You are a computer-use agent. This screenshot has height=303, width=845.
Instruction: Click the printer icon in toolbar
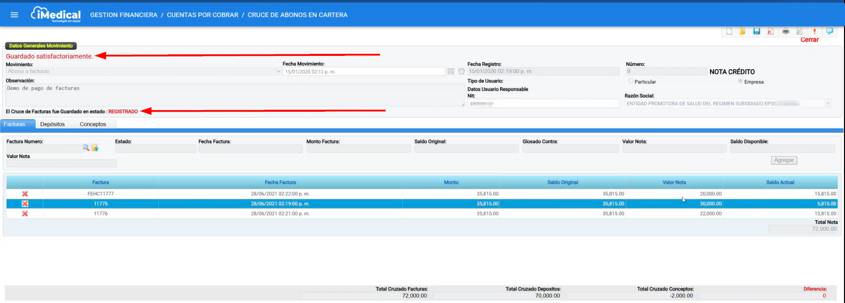pos(785,31)
